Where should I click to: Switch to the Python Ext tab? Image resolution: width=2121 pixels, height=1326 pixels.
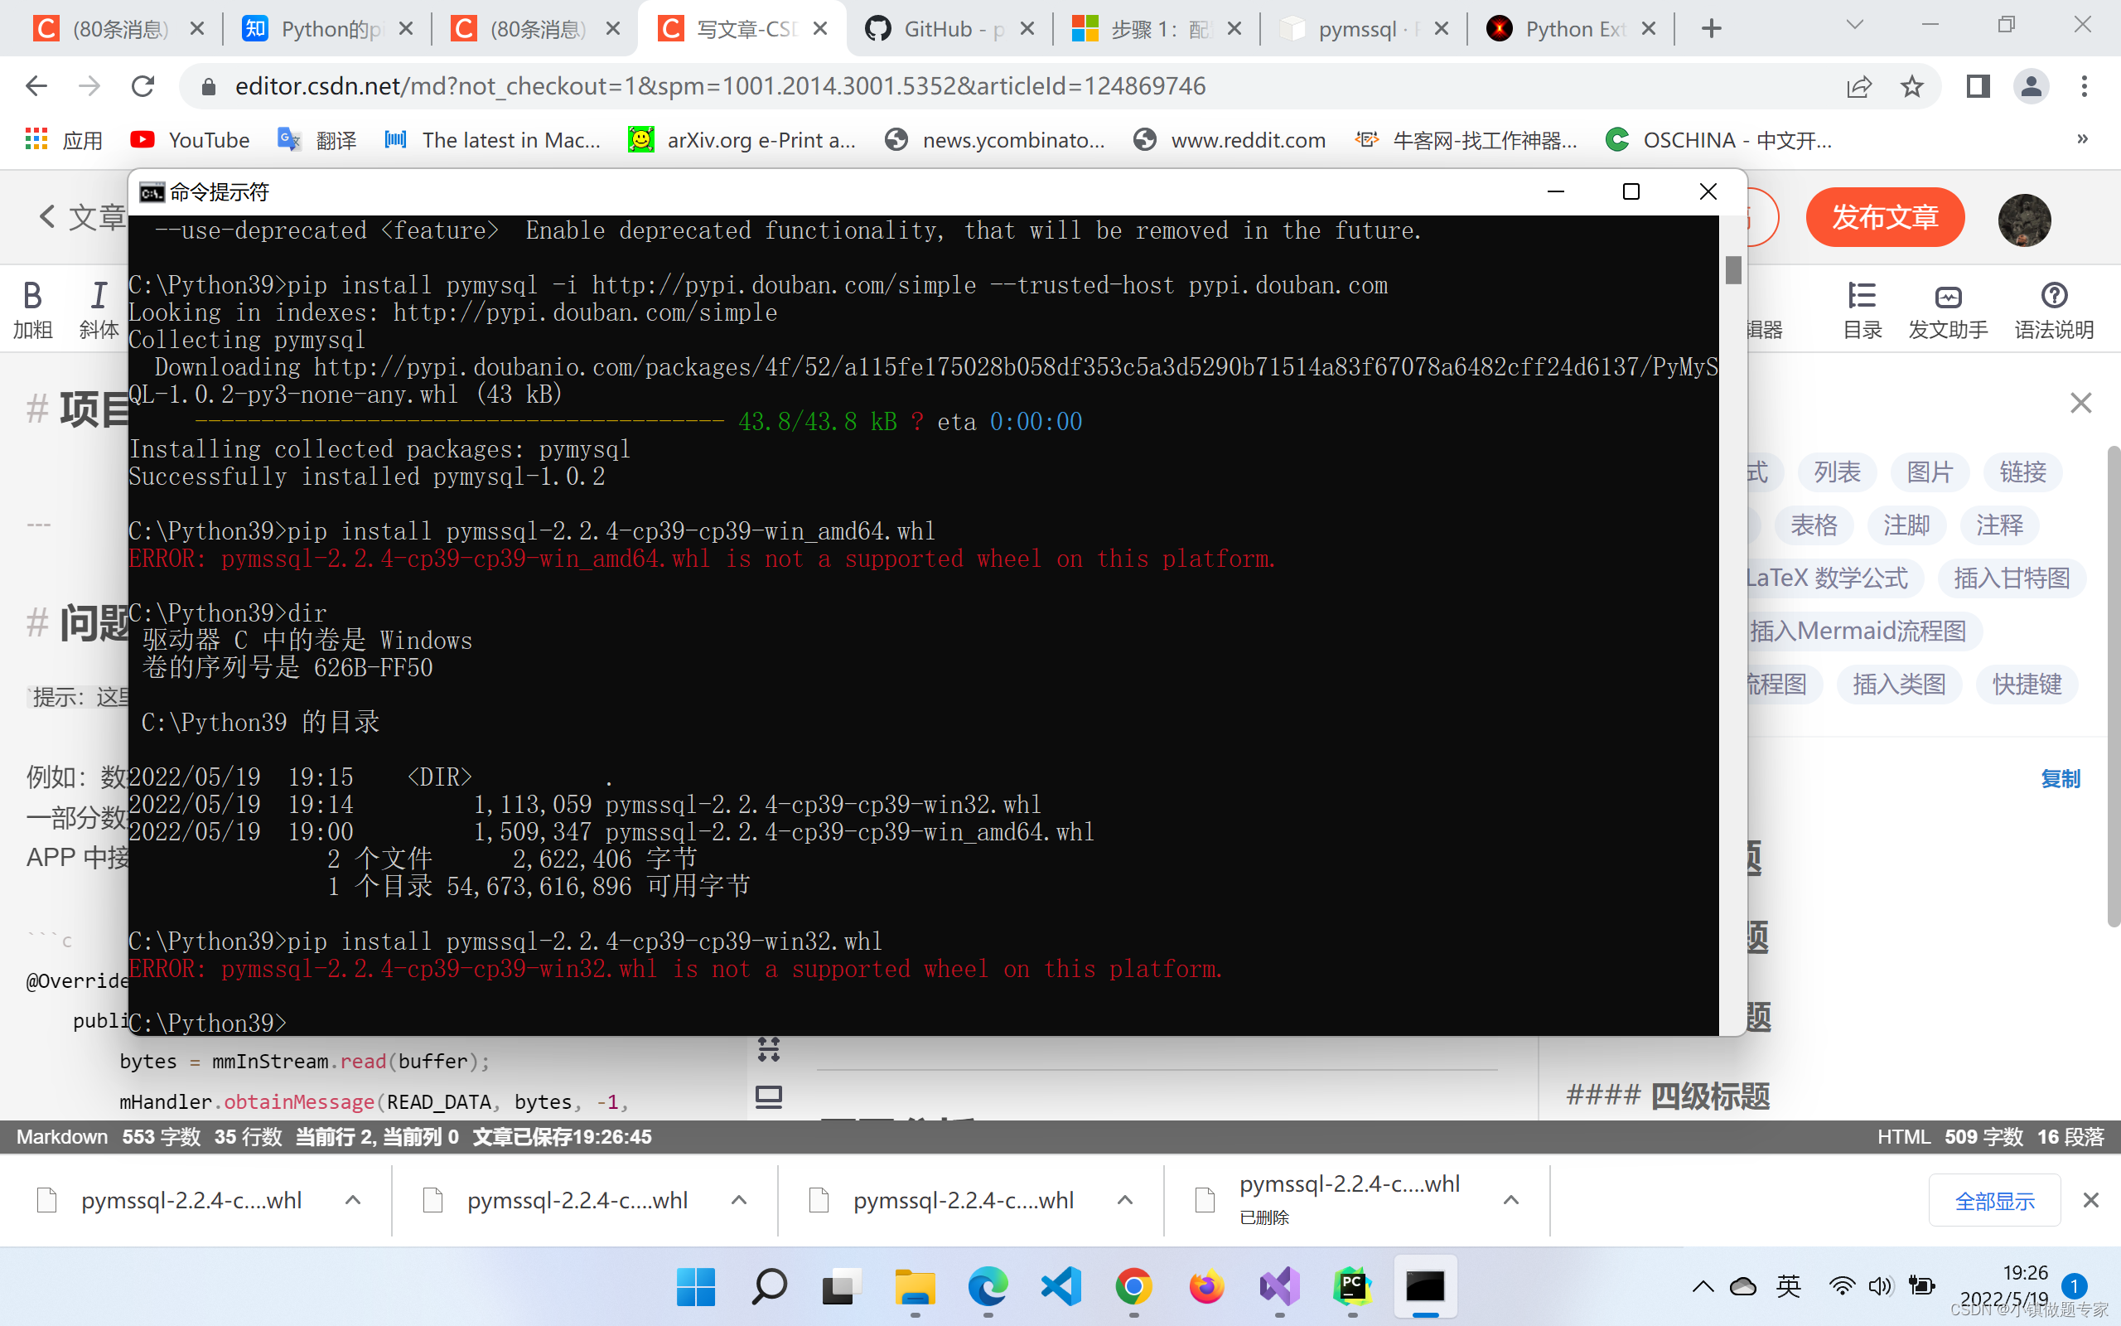(1571, 29)
